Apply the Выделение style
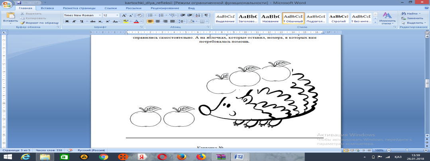Image resolution: width=430 pixels, height=161 pixels. 225,18
